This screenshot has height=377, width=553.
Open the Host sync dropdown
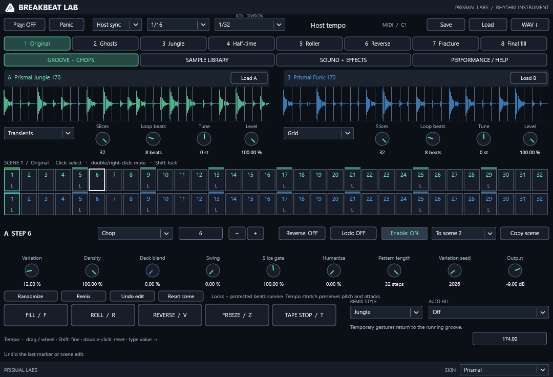pyautogui.click(x=117, y=25)
